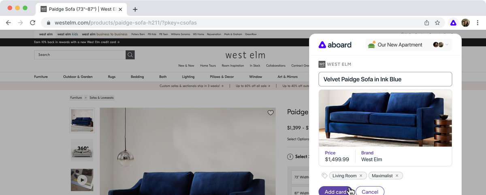The height and width of the screenshot is (195, 486).
Task: Open Sofas & Loveseats breadcrumb link
Action: pos(101,98)
